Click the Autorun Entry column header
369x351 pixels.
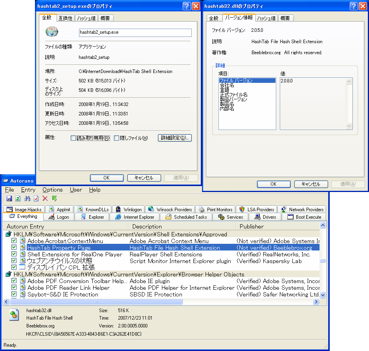pos(66,227)
